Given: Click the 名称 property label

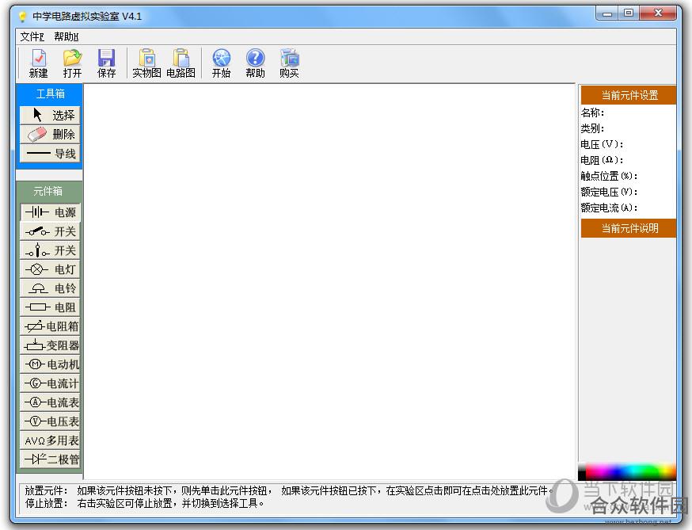Looking at the screenshot, I should pyautogui.click(x=592, y=112).
